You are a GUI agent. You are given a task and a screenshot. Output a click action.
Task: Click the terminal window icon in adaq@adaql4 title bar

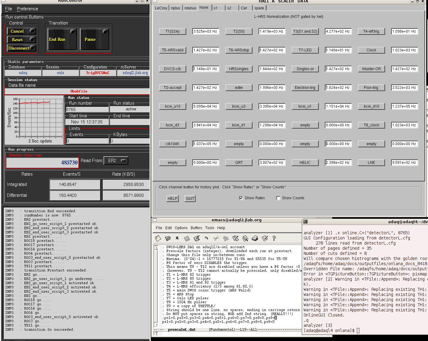pos(305,222)
